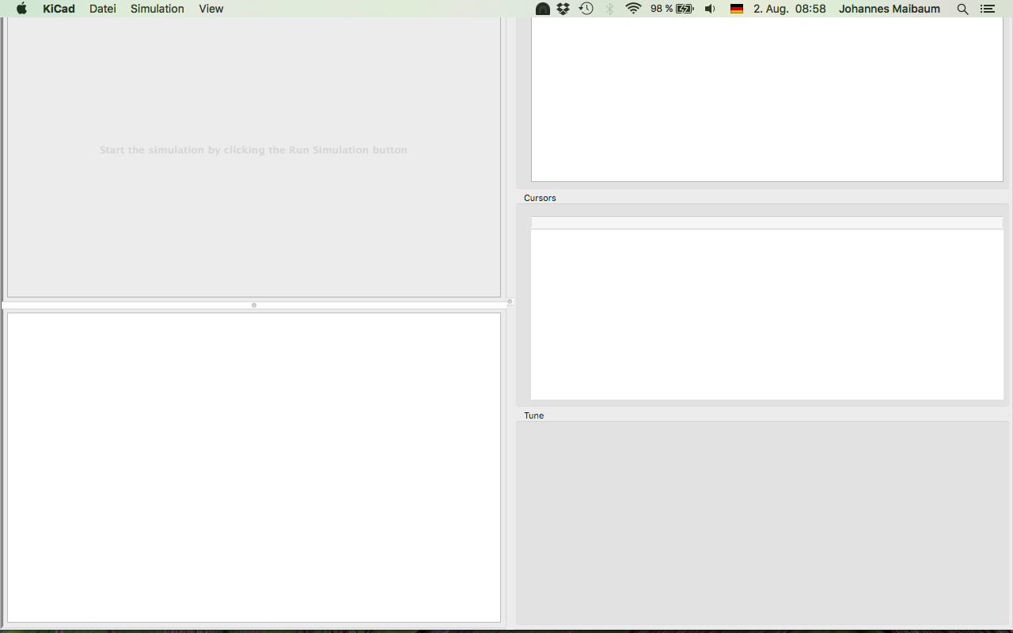Open the View menu
Screen dimensions: 1013x633
(x=211, y=9)
